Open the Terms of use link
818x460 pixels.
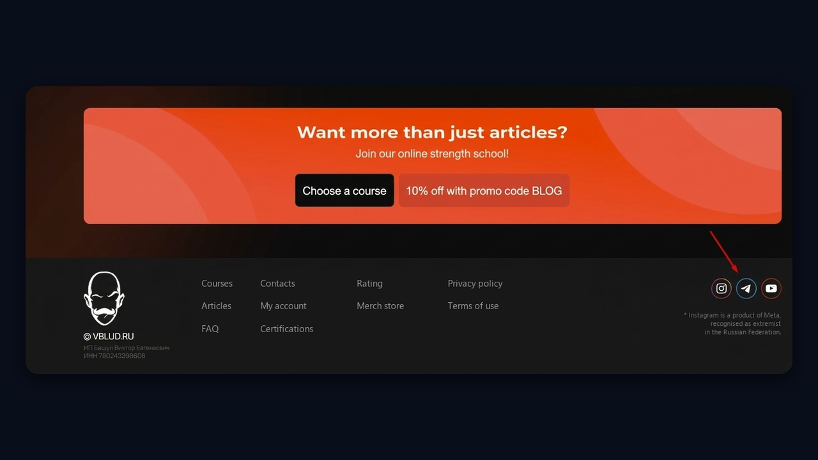tap(473, 306)
